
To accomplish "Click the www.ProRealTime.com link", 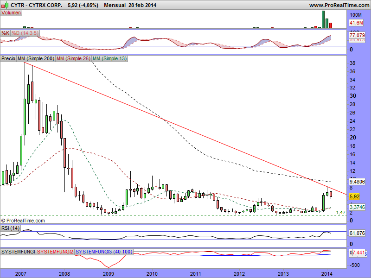I will 339,5.
